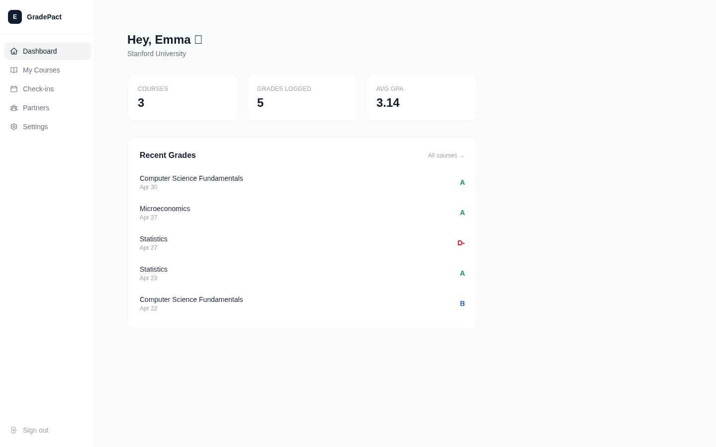The width and height of the screenshot is (716, 447).
Task: Click Statistics entry dated Apr 23
Action: coord(302,273)
